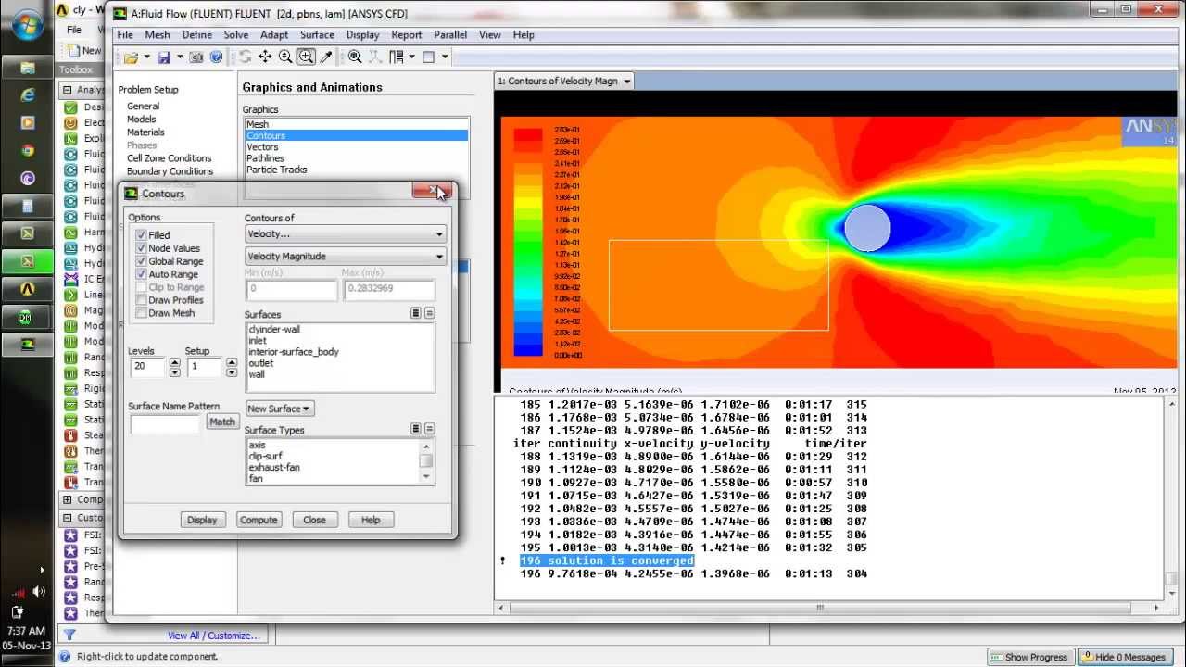Click the Close button in Contours dialog

[314, 520]
